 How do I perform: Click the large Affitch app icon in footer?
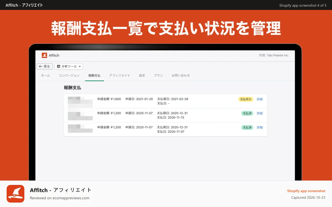coord(15,194)
